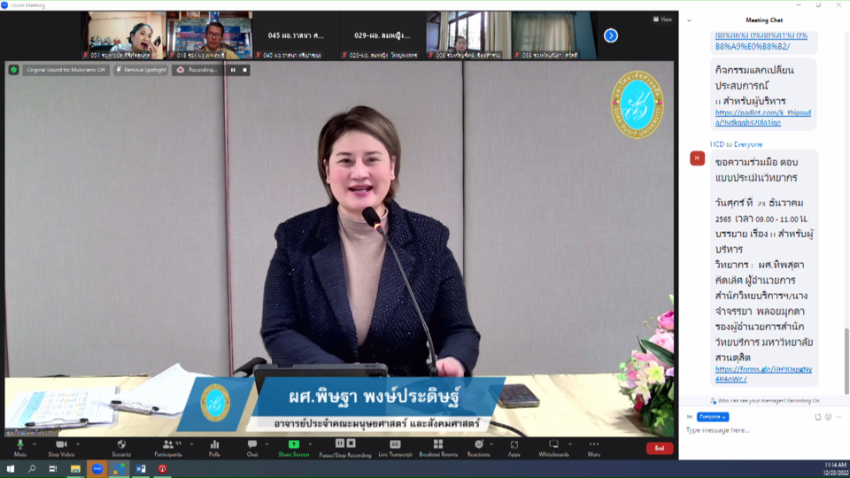Open the encoded URL link at top of chat

(x=761, y=42)
